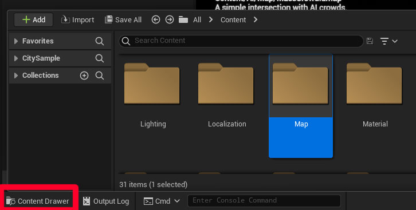Viewport: 416px width, 210px height.
Task: Search within CitySample
Action: coord(100,58)
